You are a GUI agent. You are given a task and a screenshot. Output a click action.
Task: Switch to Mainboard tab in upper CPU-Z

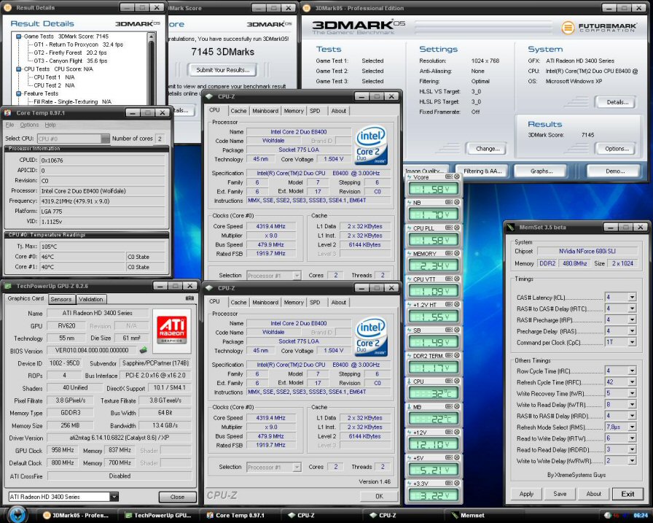pos(265,111)
